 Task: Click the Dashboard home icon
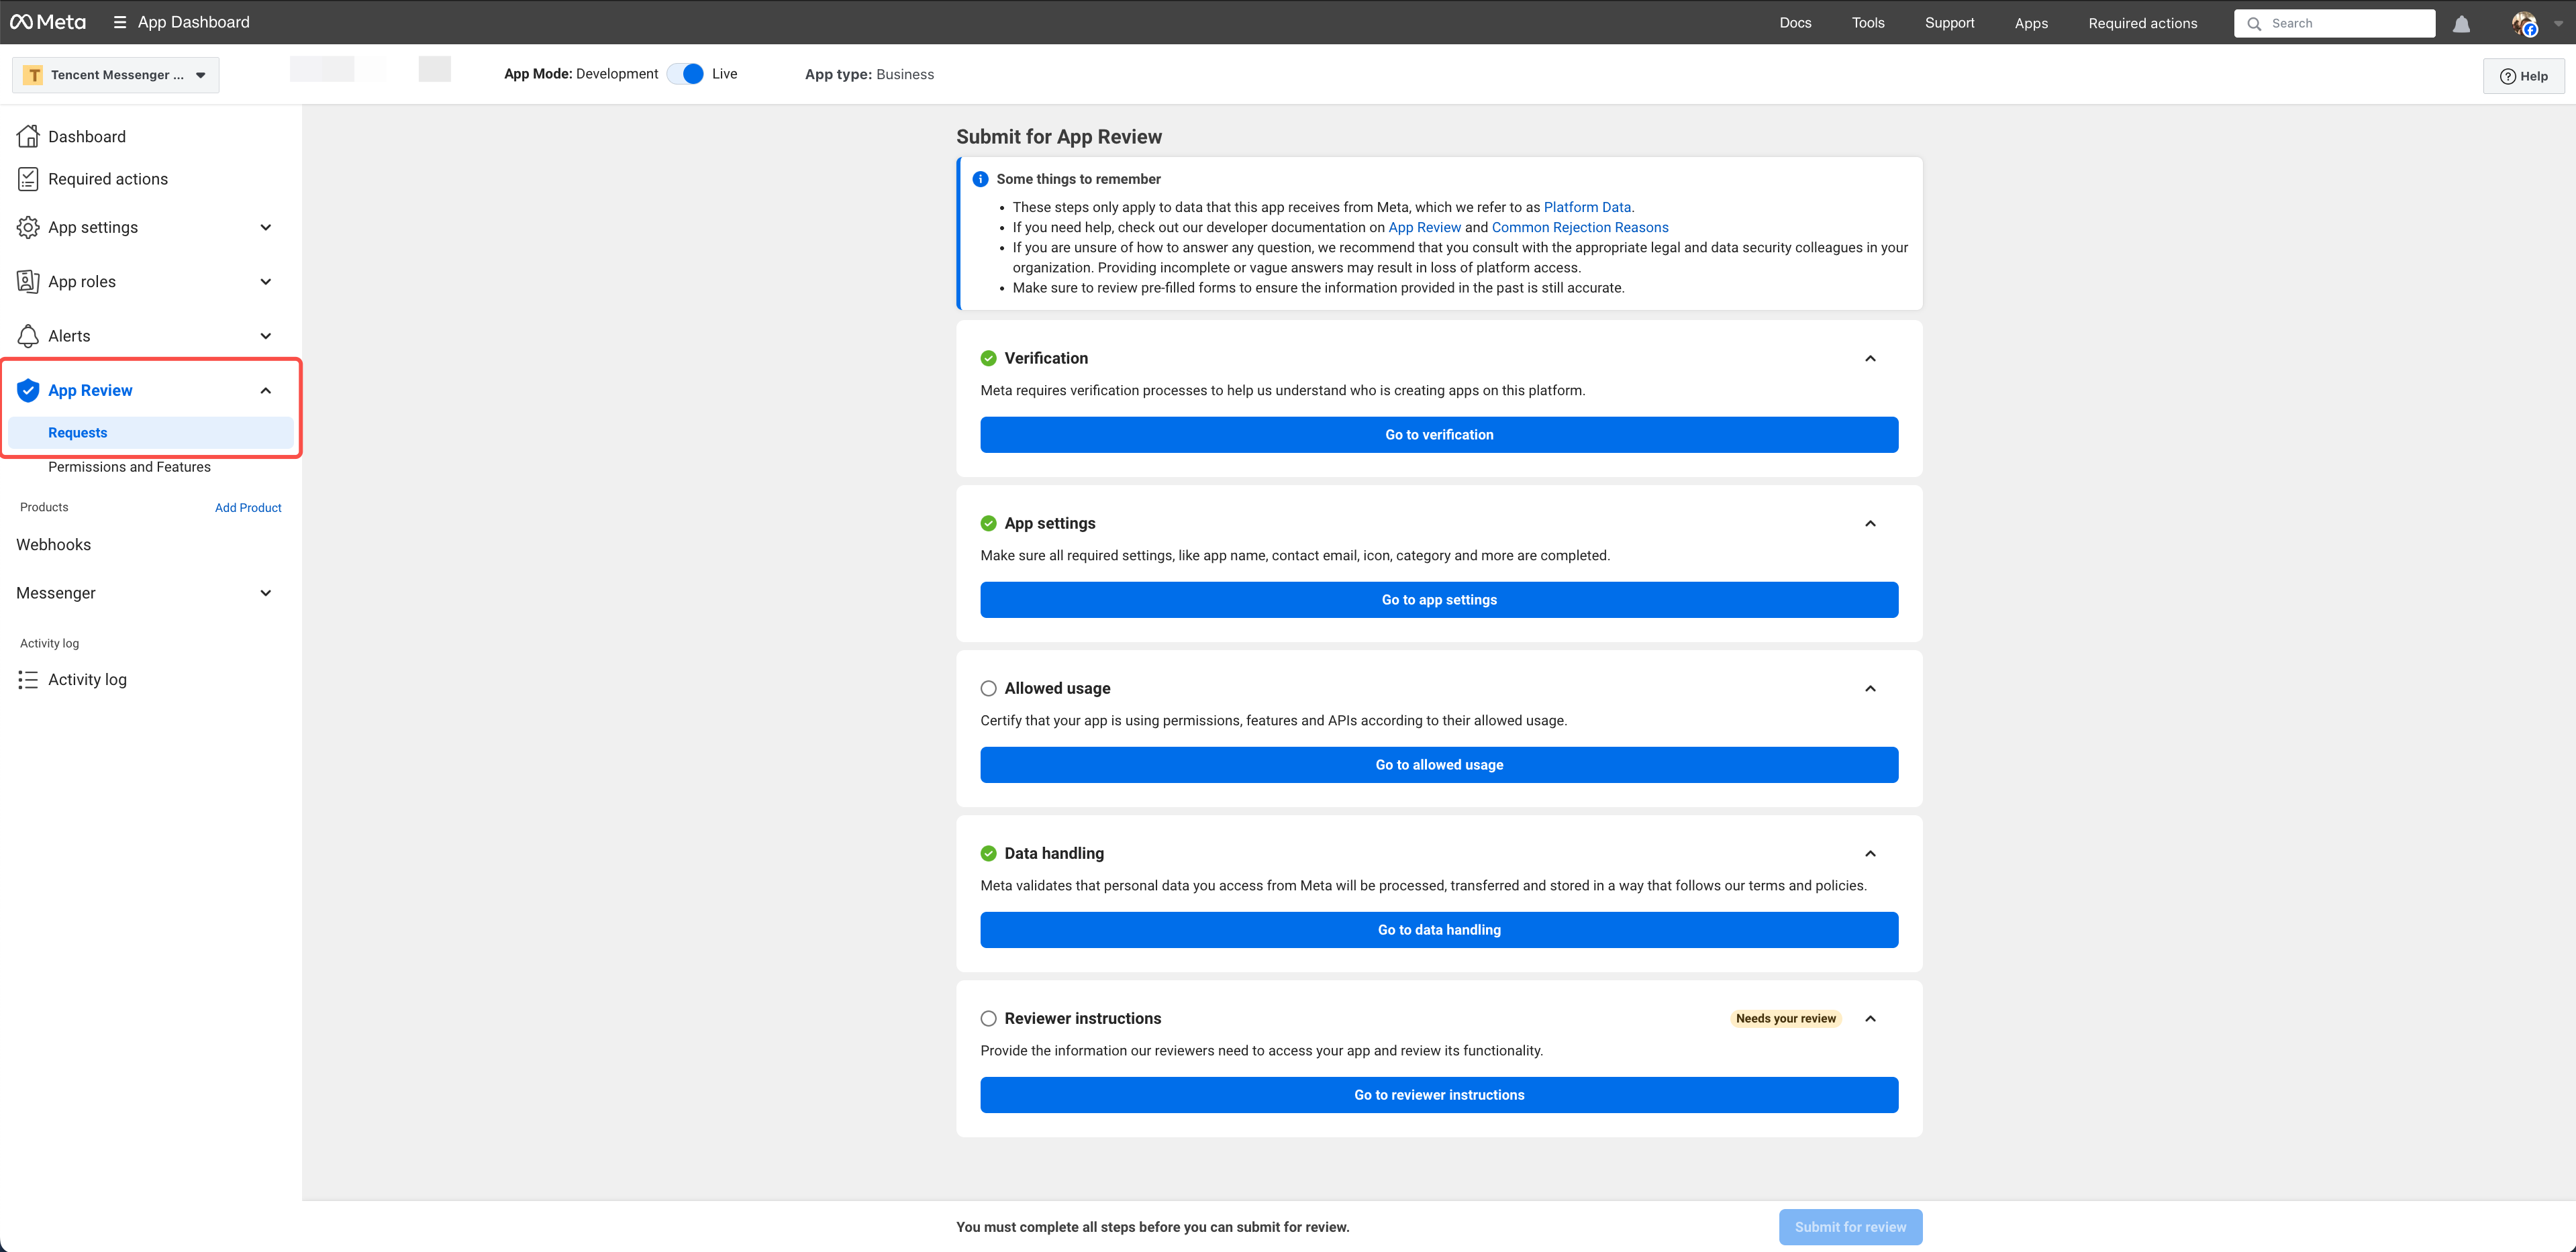coord(28,136)
